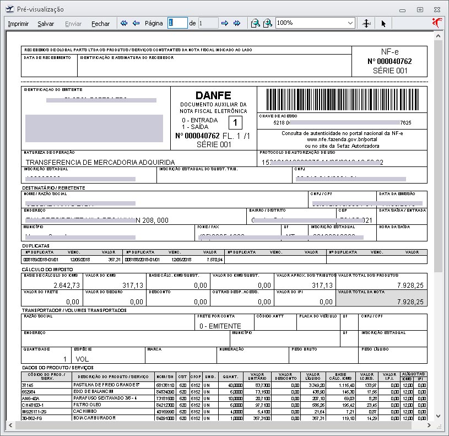The image size is (449, 436).
Task: Click the boxed '1' beside Entrada/Saída
Action: (x=235, y=122)
